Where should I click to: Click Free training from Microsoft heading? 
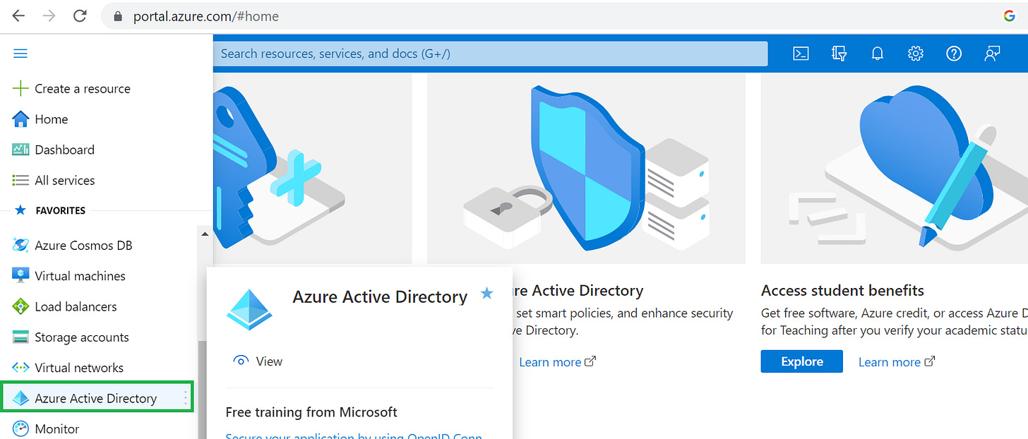pyautogui.click(x=311, y=412)
